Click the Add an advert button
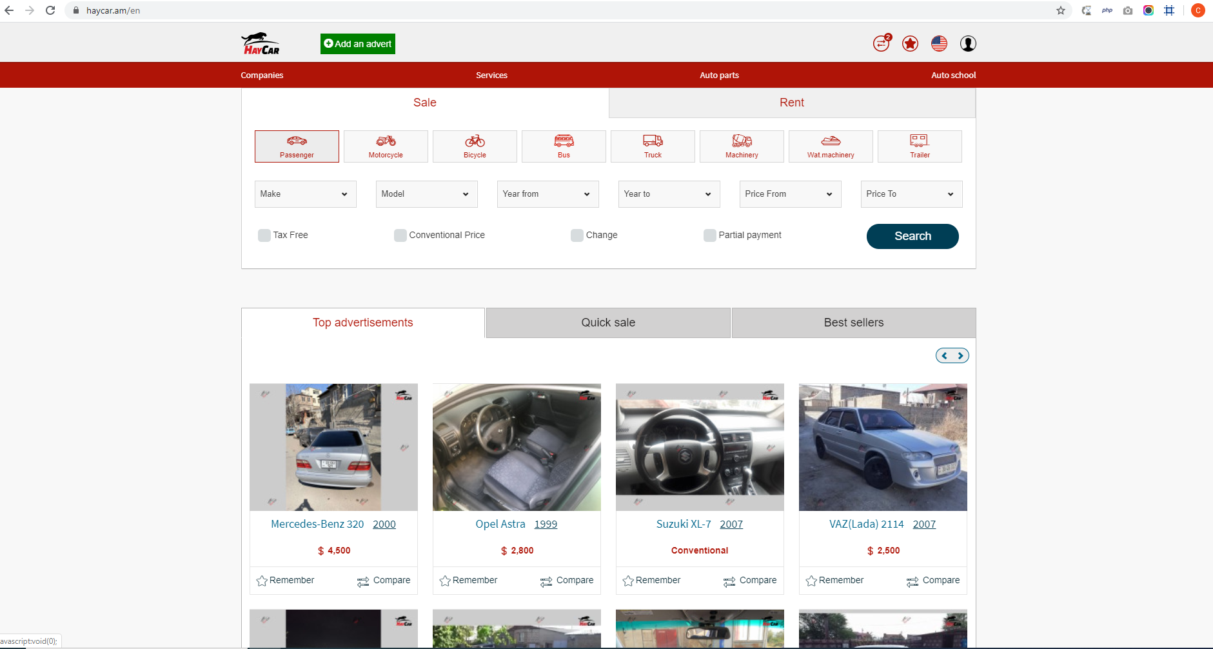Viewport: 1213px width, 649px height. [x=358, y=44]
